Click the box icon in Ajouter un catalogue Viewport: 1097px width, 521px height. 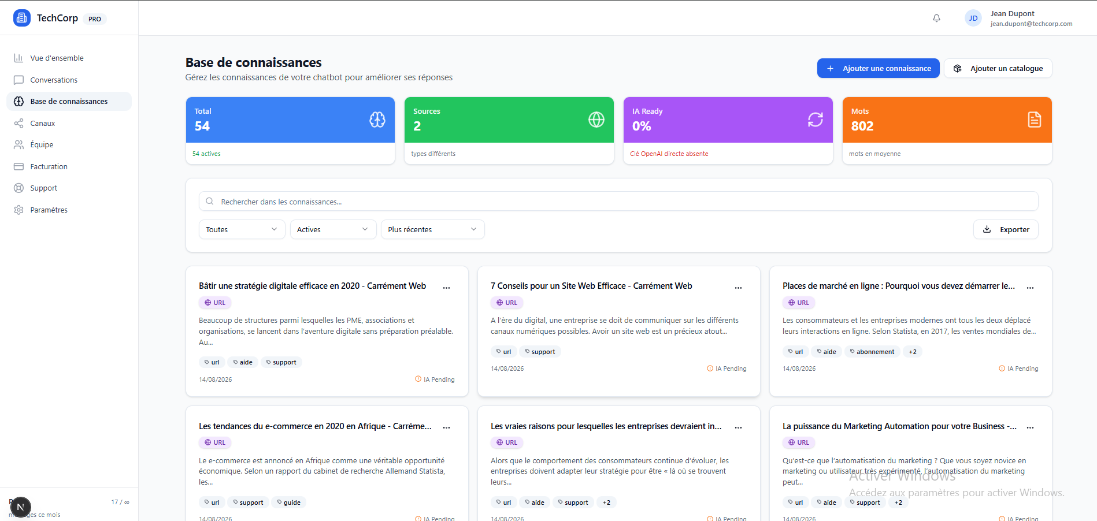957,68
